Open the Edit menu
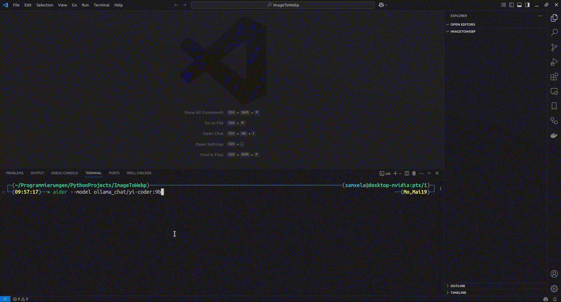Screen dimensions: 561x302 28,5
